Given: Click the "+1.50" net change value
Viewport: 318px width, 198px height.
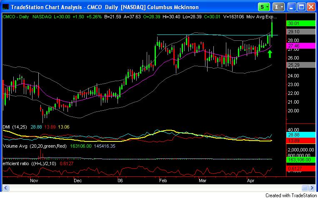Looking at the screenshot, I should [x=78, y=17].
